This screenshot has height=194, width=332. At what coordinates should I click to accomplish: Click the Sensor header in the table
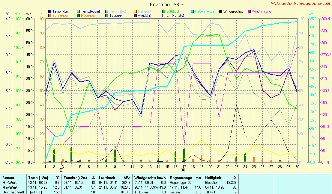pyautogui.click(x=8, y=178)
